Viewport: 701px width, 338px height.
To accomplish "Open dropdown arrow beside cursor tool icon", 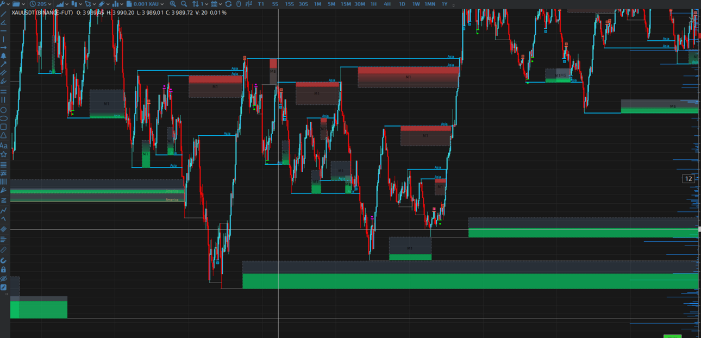I will click(94, 4).
